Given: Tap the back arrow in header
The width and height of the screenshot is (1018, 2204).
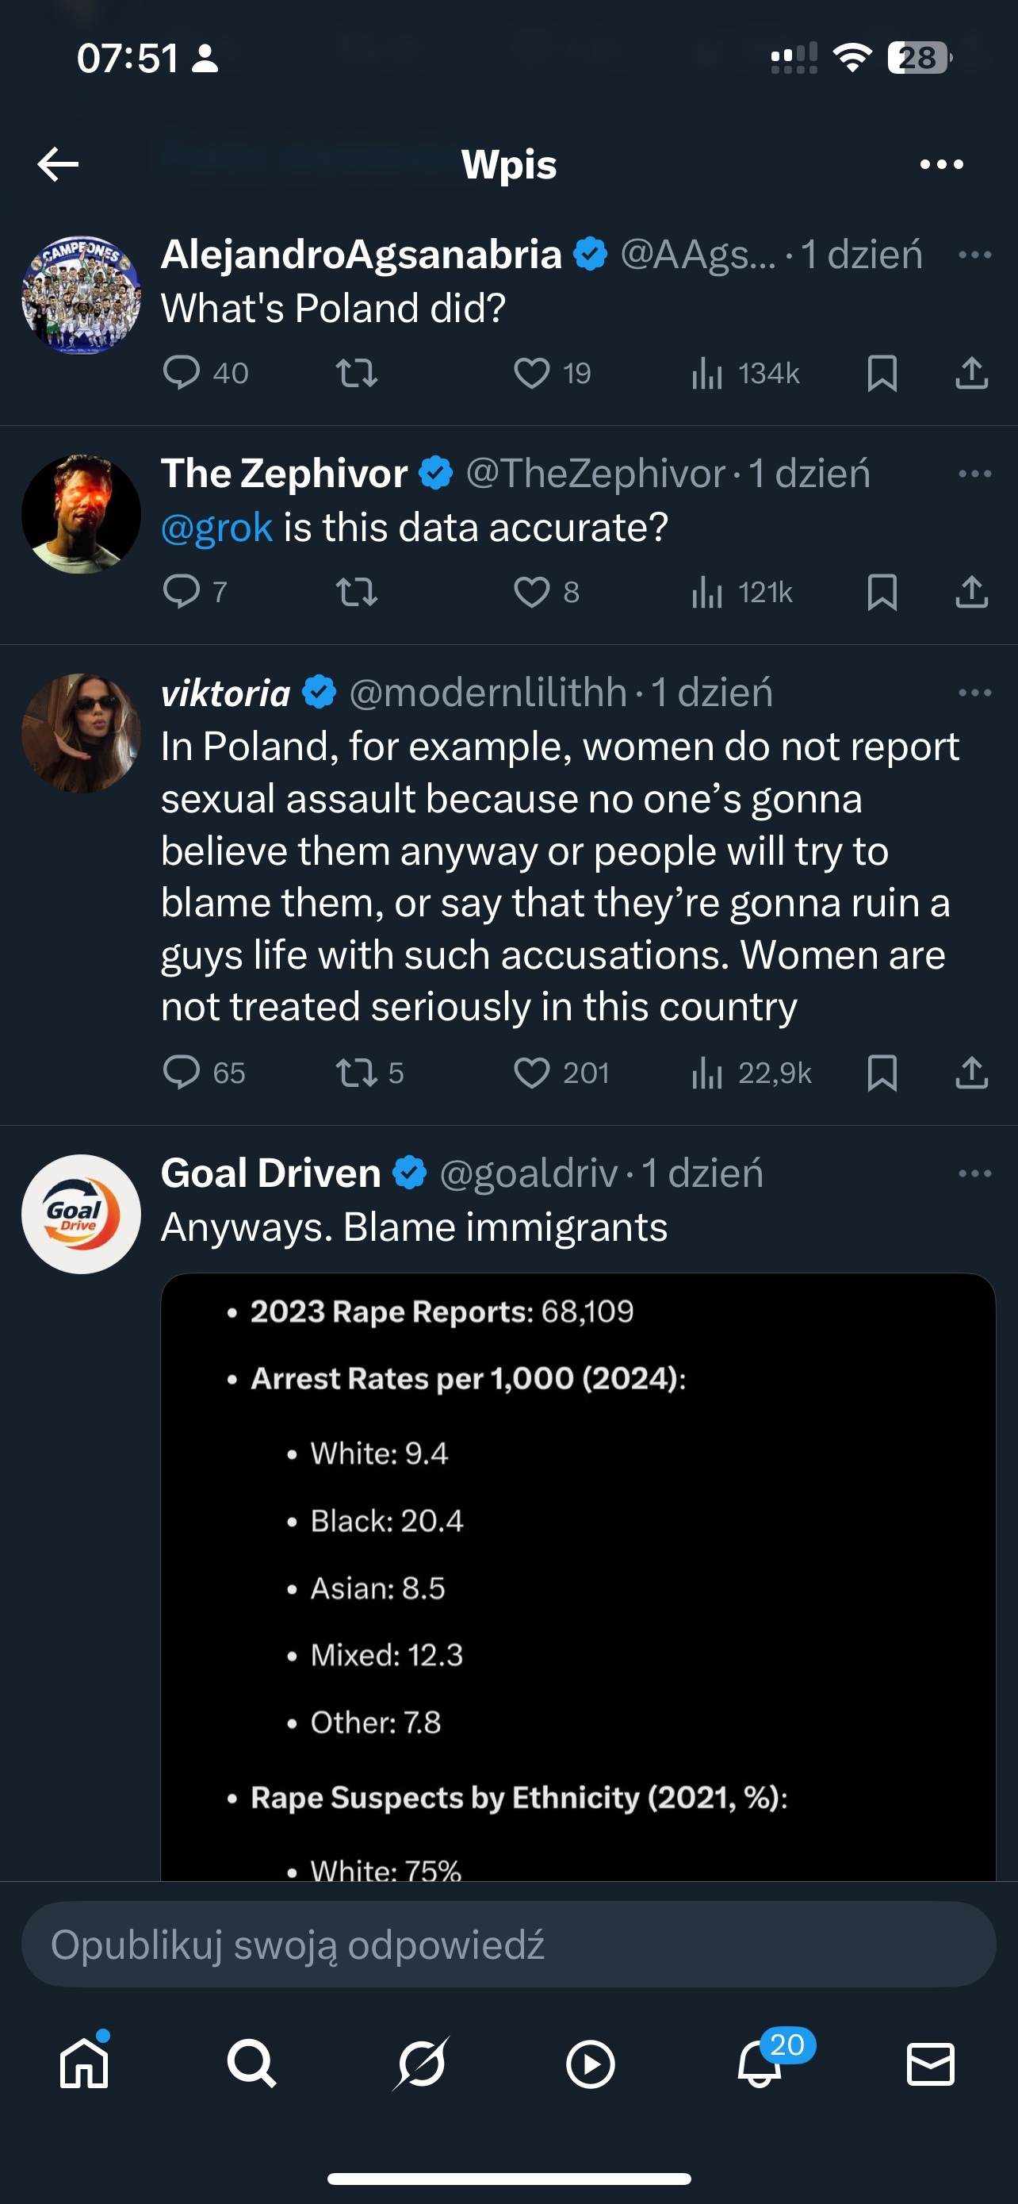Looking at the screenshot, I should pos(58,163).
